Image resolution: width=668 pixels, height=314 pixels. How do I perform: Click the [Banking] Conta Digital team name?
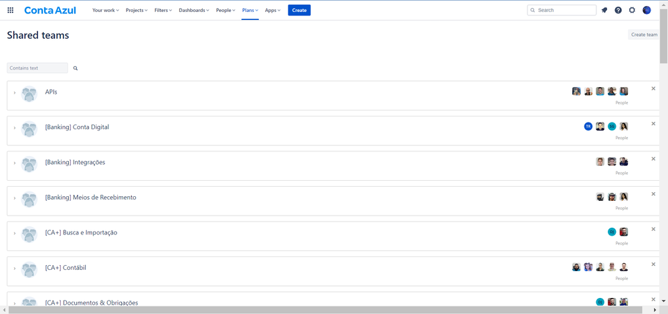coord(77,127)
